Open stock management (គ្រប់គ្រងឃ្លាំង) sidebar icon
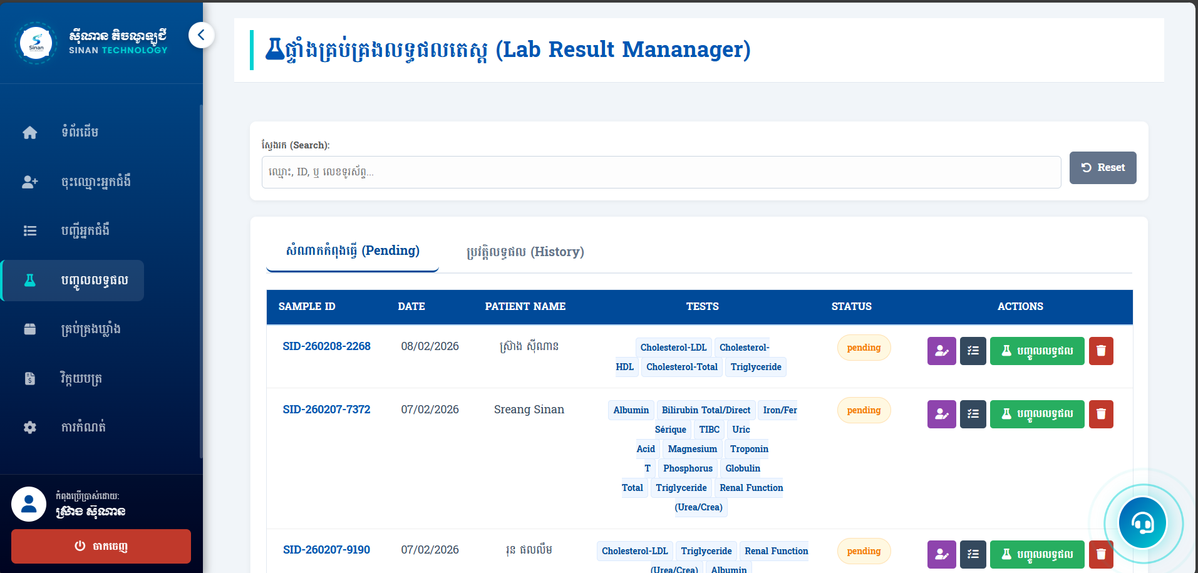The height and width of the screenshot is (573, 1198). [x=29, y=329]
